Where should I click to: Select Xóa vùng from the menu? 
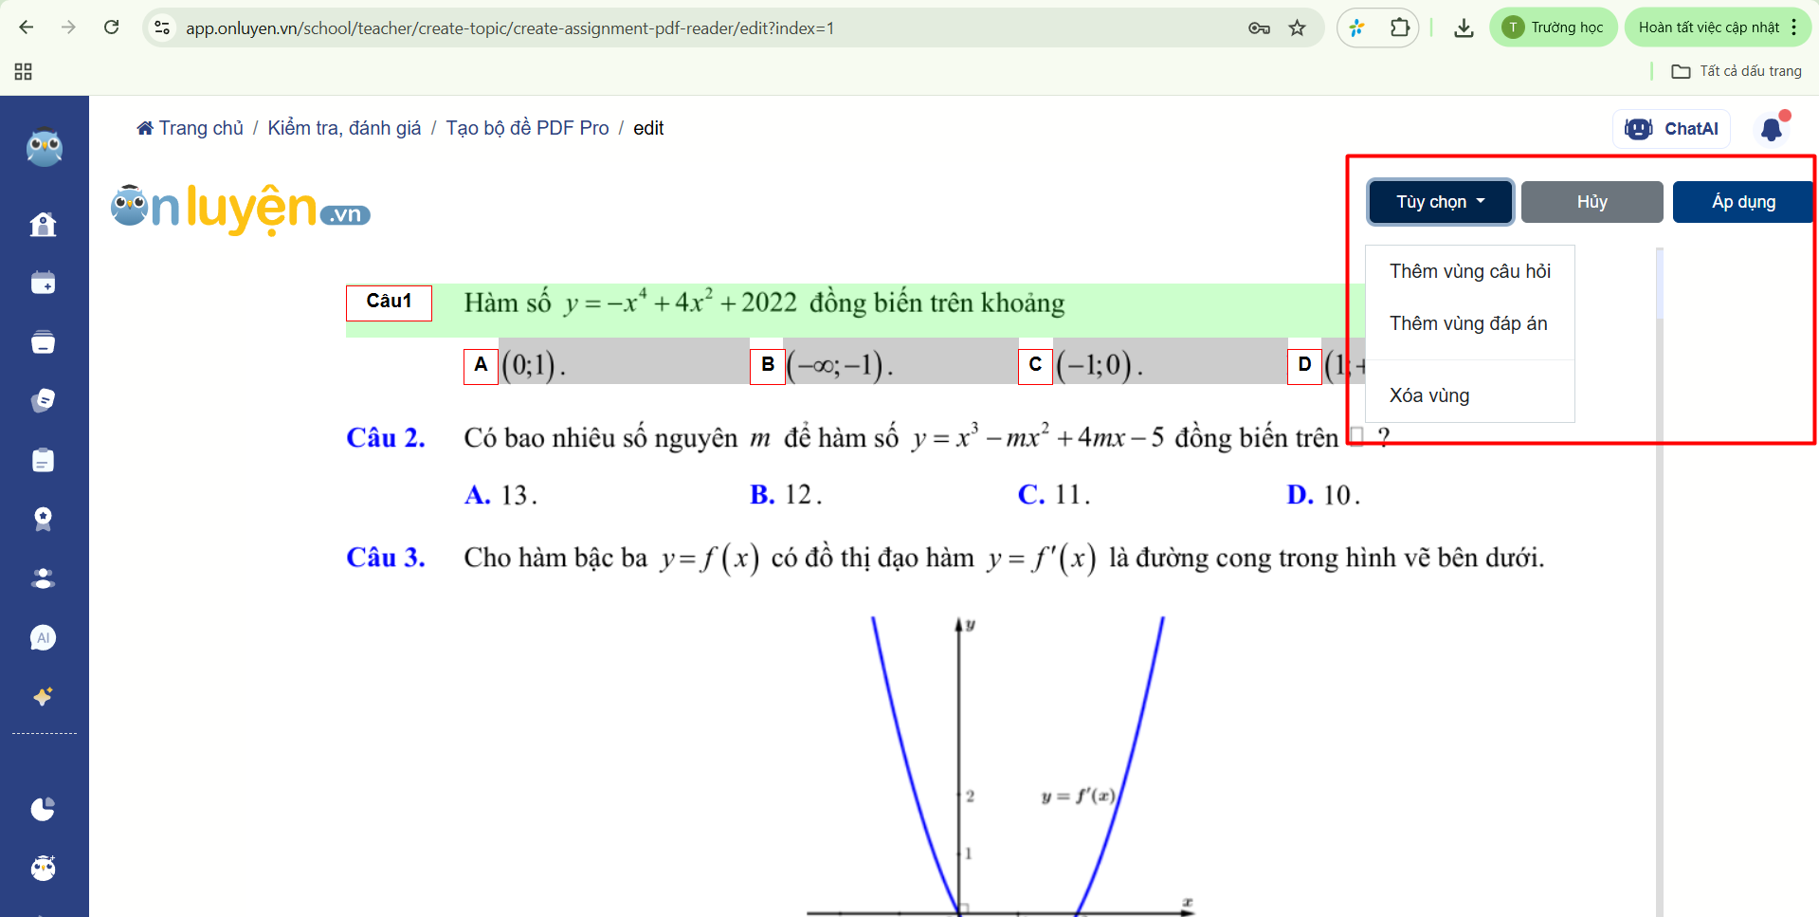click(1429, 396)
